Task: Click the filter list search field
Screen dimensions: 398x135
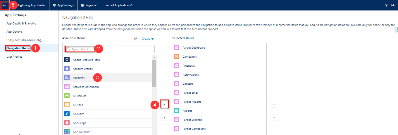Action: (x=110, y=49)
